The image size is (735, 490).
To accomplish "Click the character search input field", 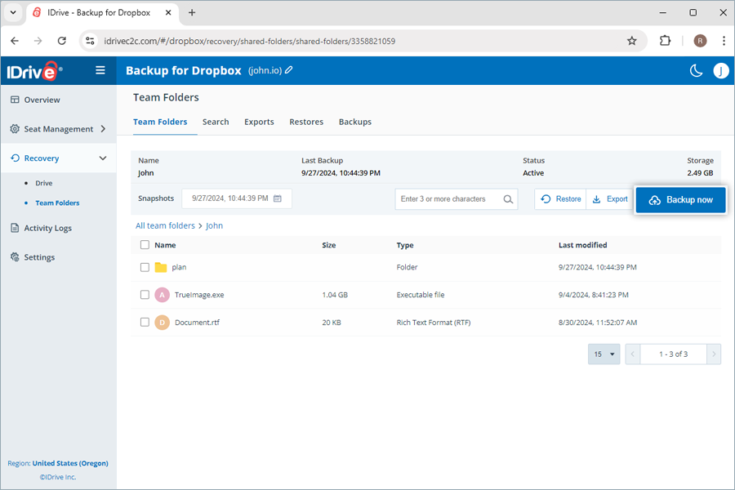I will pyautogui.click(x=449, y=198).
